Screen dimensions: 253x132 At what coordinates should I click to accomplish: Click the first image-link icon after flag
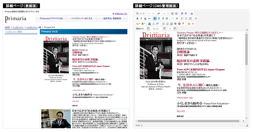click(163, 24)
